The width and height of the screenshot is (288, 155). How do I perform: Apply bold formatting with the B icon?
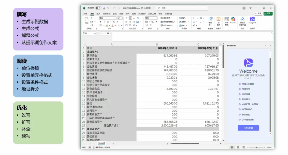100,22
